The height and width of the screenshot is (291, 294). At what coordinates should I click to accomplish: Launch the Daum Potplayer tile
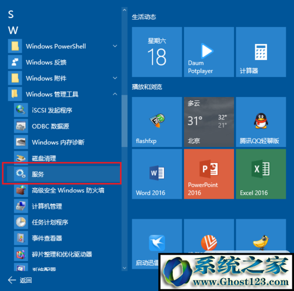(209, 52)
